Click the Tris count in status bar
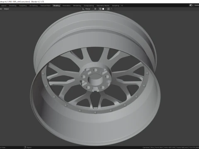The width and height of the screenshot is (199, 149). pos(194,148)
